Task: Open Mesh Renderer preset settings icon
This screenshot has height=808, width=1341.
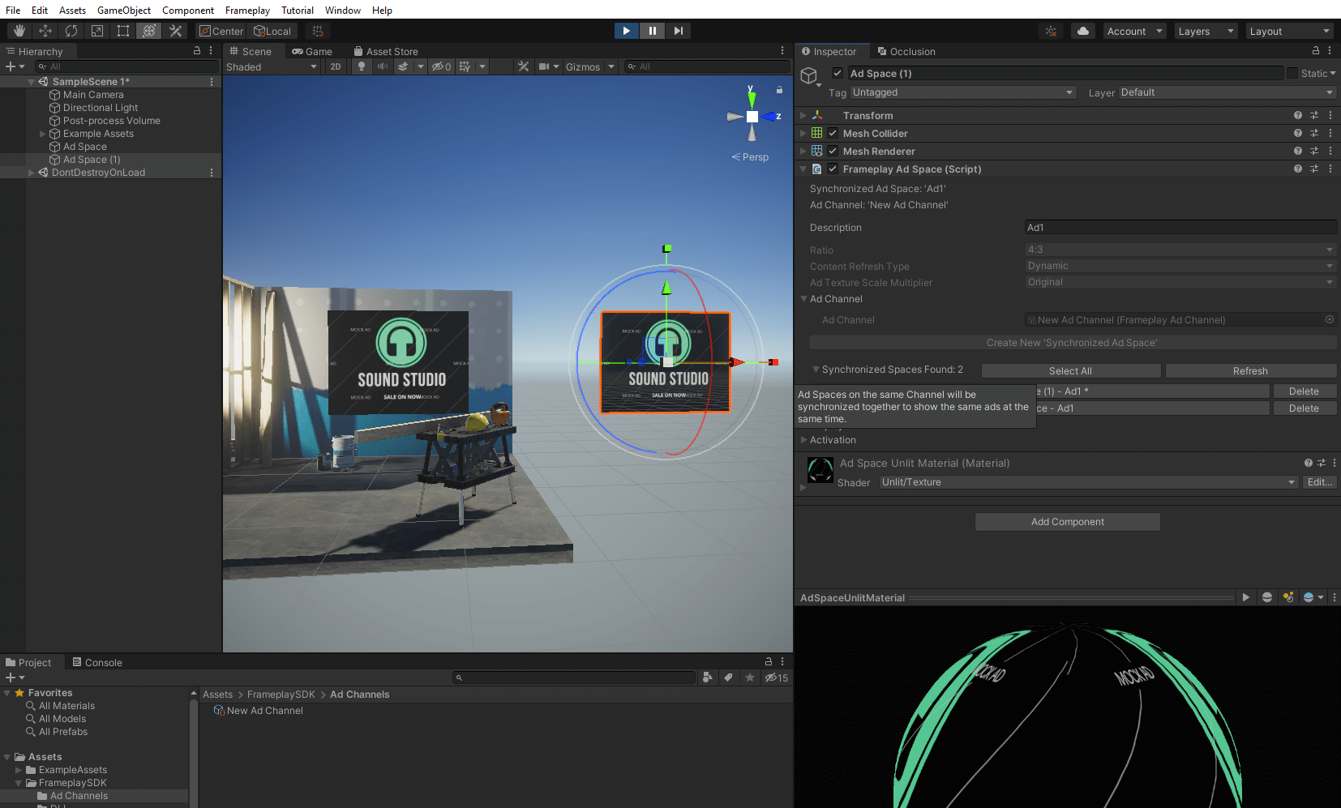Action: [x=1314, y=151]
